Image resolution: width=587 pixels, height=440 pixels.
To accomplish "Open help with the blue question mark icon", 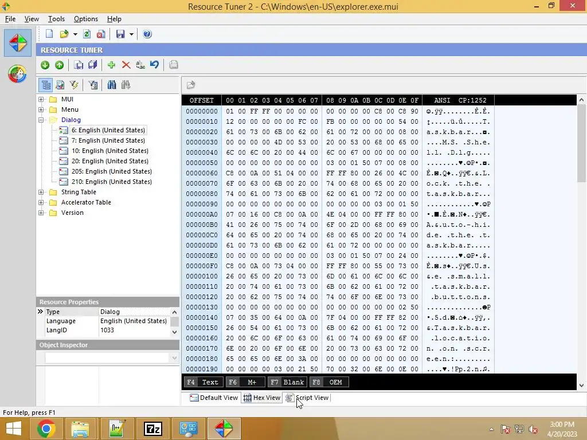I will pyautogui.click(x=147, y=34).
